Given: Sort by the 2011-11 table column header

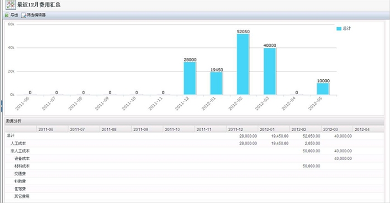Looking at the screenshot, I should [210, 129].
